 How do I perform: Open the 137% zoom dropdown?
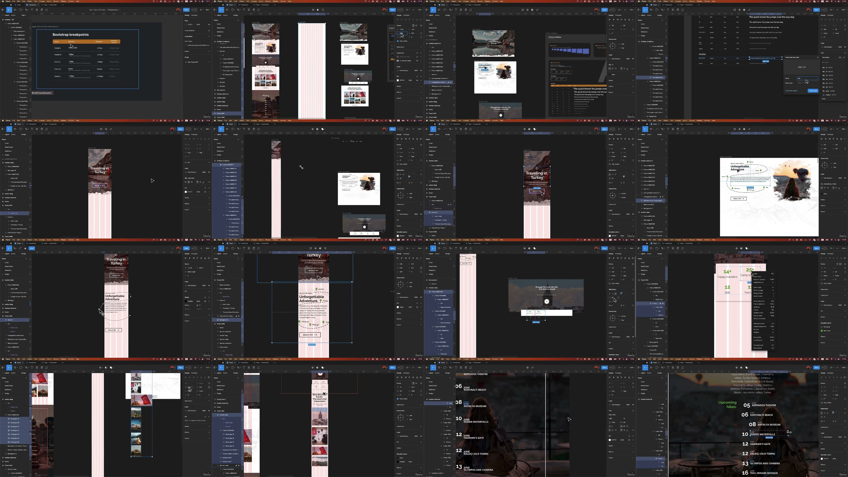[x=844, y=248]
